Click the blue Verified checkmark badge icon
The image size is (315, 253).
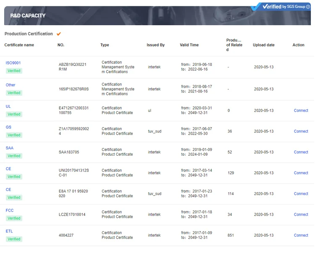click(x=256, y=7)
